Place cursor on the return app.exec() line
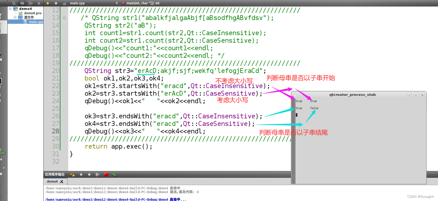 [x=119, y=146]
